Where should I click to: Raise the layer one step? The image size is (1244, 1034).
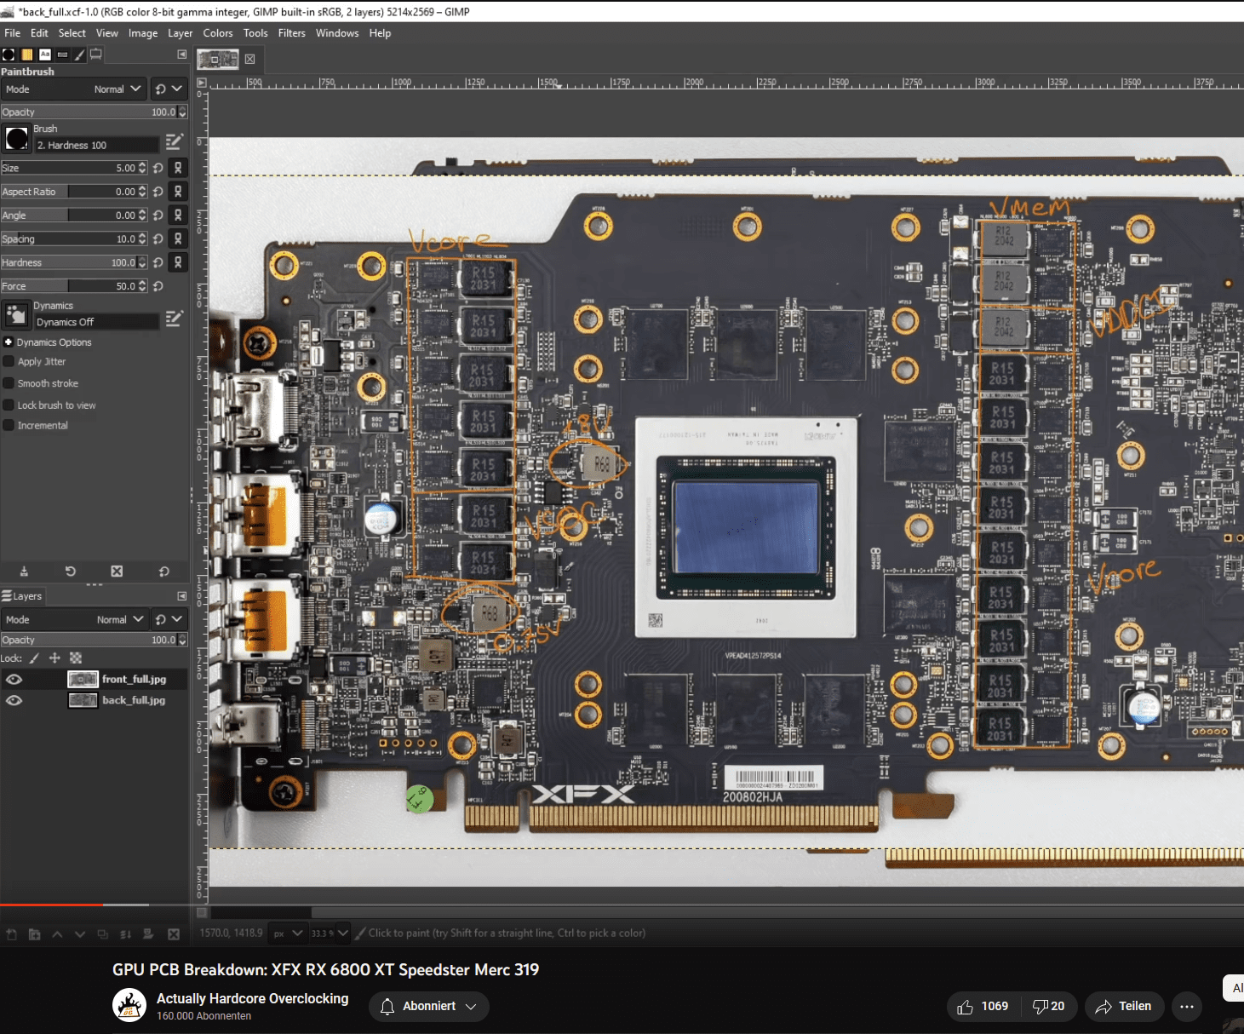57,934
